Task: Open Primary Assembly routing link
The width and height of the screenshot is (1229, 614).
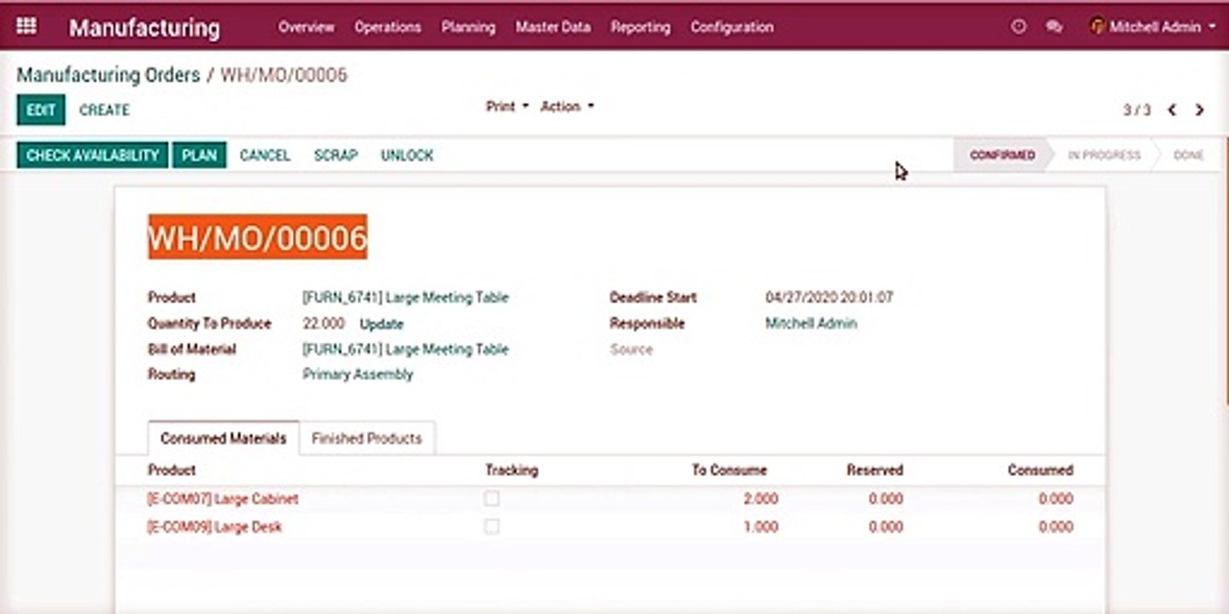Action: point(358,374)
